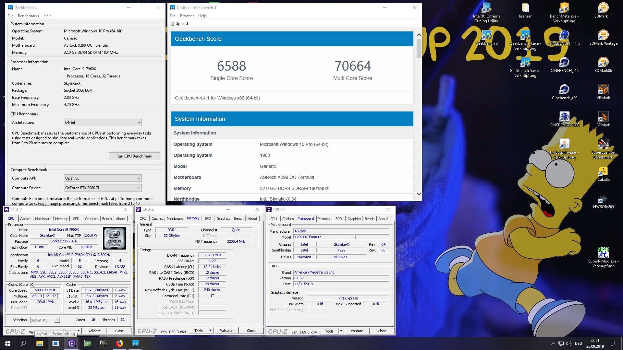Open Tools dropdown arrow in Memory CPU-Z

pos(210,331)
